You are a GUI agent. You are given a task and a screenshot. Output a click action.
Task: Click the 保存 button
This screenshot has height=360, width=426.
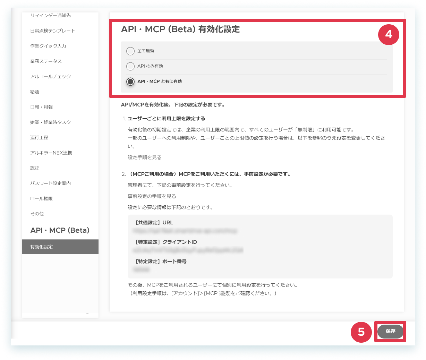[390, 332]
